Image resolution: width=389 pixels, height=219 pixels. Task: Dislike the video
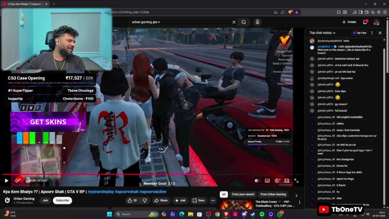[145, 200]
